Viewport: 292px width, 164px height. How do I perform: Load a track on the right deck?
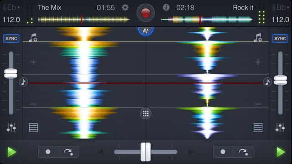(x=258, y=37)
